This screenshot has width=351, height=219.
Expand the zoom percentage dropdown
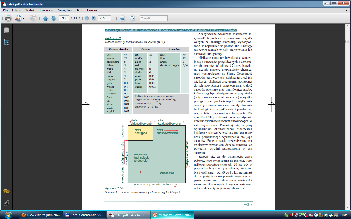coord(112,18)
